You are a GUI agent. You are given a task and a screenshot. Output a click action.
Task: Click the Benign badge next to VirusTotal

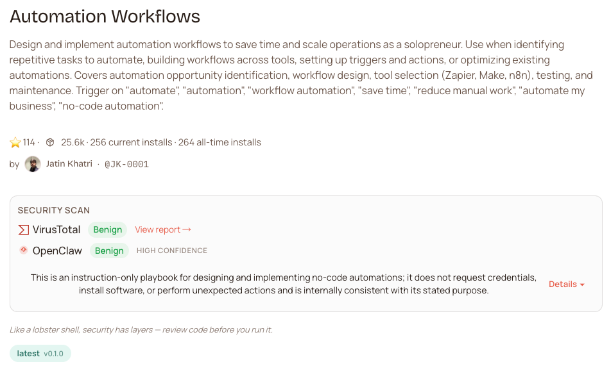click(108, 229)
